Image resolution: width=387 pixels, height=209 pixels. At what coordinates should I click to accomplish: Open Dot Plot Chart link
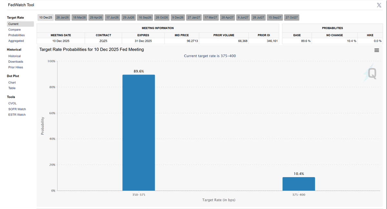[x=12, y=82]
